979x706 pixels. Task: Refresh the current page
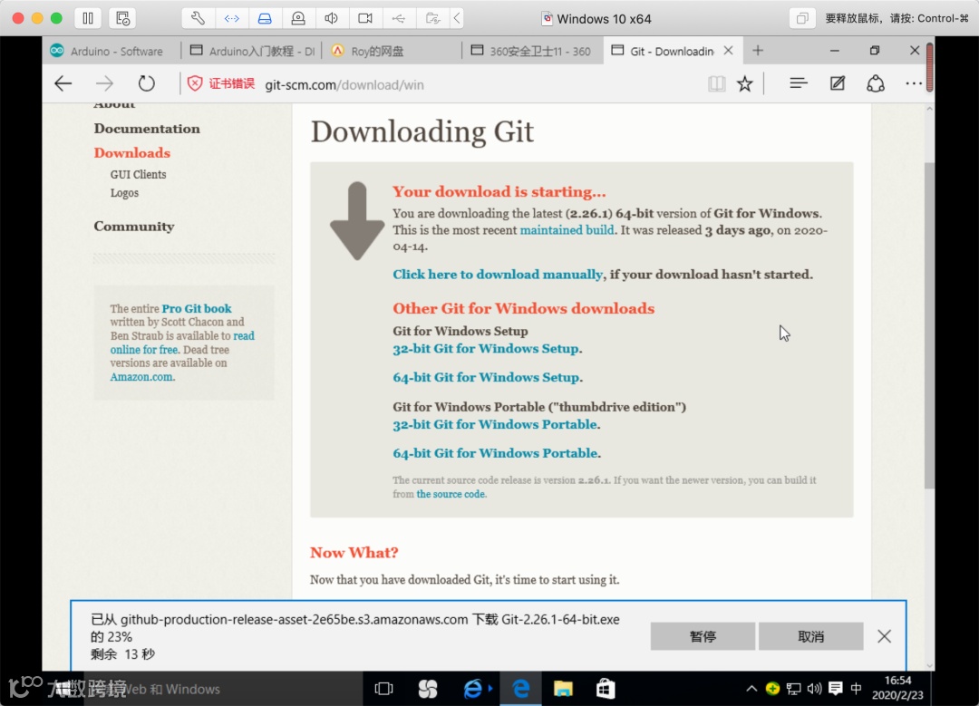coord(147,83)
